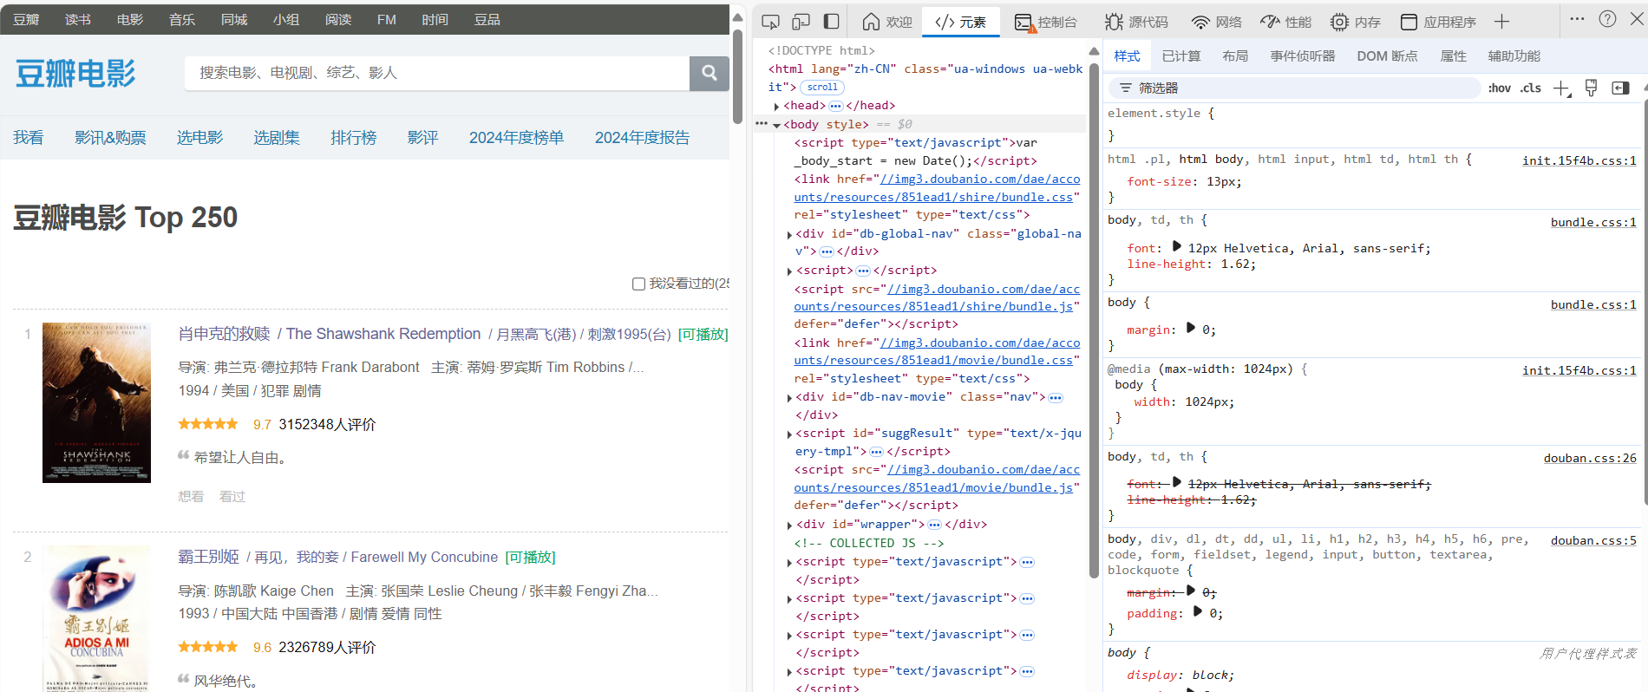Screen dimensions: 1648x692
Task: Expand the div#wrapper node
Action: [x=788, y=525]
